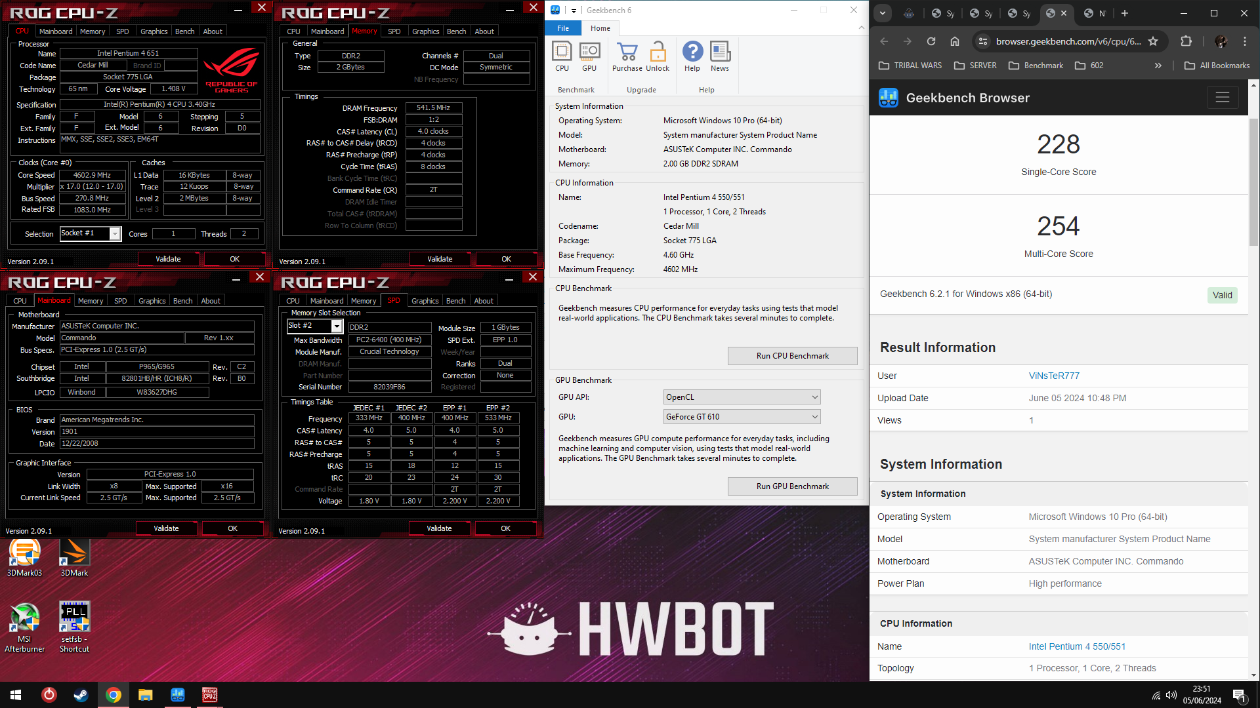Screen dimensions: 1260x708
Task: Open the Intel Pentium 4 550/551 link
Action: tap(1077, 646)
